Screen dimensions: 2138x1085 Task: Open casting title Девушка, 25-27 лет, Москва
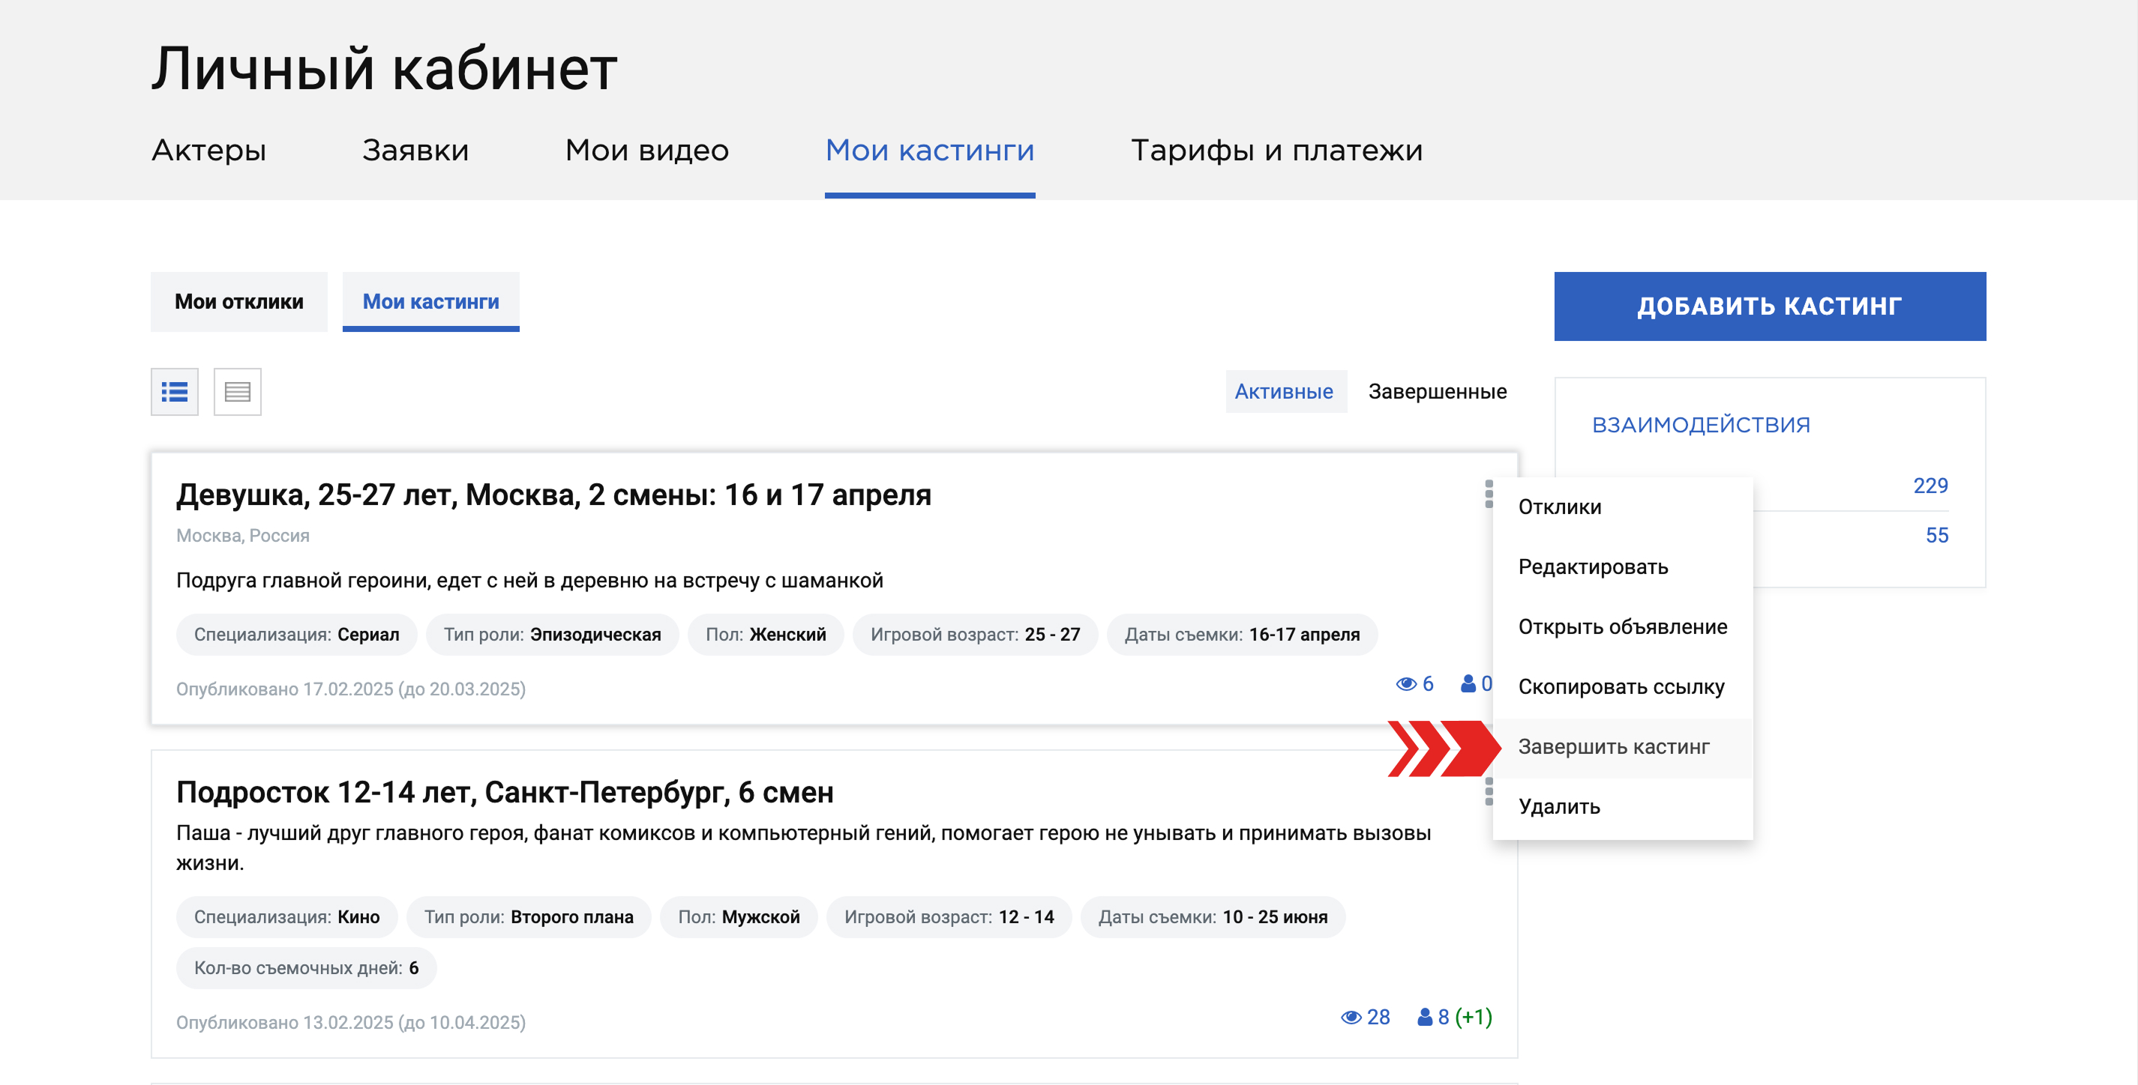click(553, 495)
